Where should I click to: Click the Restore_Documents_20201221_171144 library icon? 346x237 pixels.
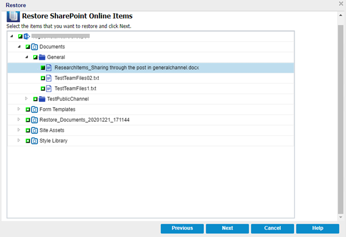[x=34, y=120]
